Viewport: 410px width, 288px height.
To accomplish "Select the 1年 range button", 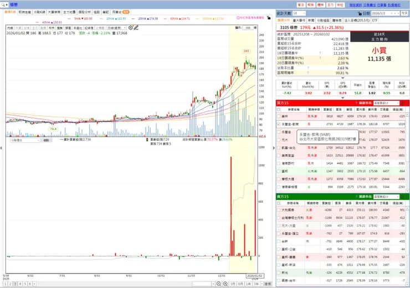I will pos(248,284).
